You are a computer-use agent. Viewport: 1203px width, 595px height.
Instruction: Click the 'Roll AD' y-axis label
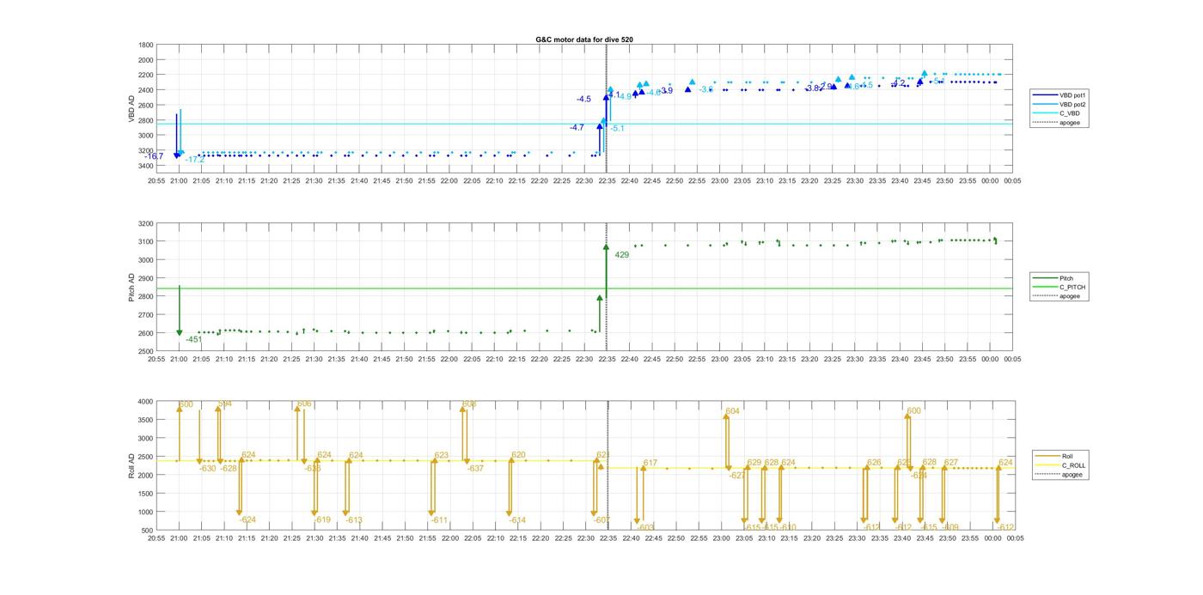coord(132,464)
